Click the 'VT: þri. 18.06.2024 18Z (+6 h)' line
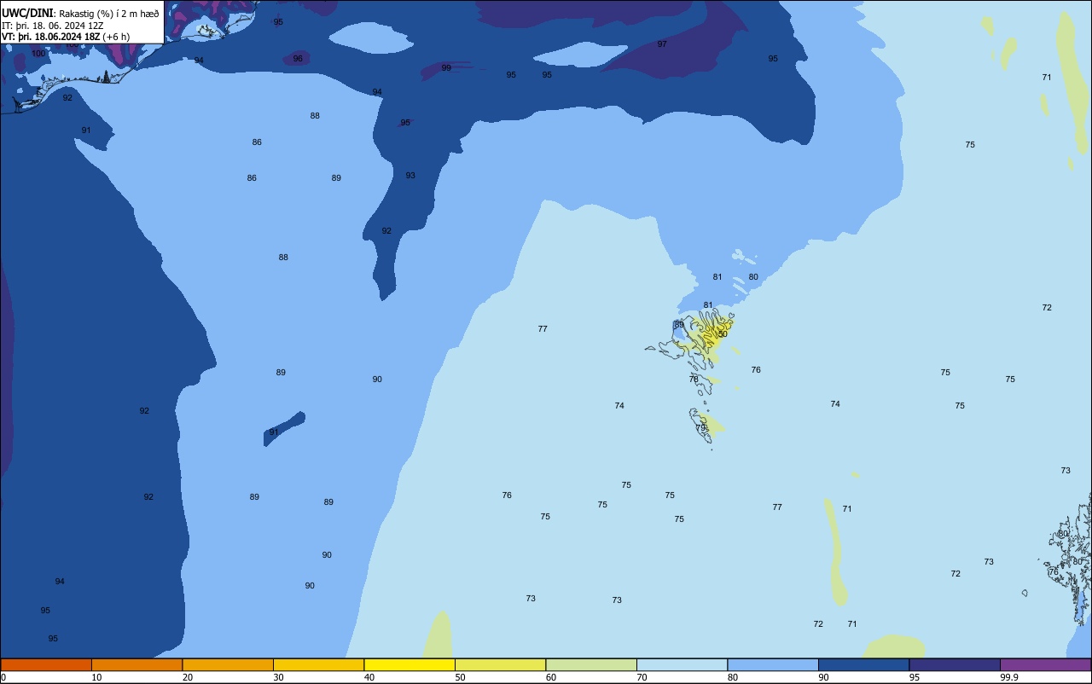The height and width of the screenshot is (684, 1092). point(66,37)
